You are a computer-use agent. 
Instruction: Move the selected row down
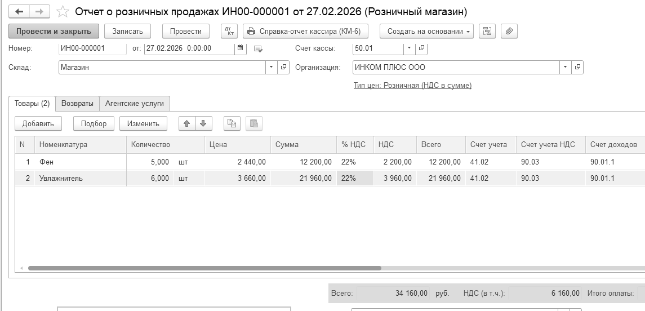[x=203, y=123]
